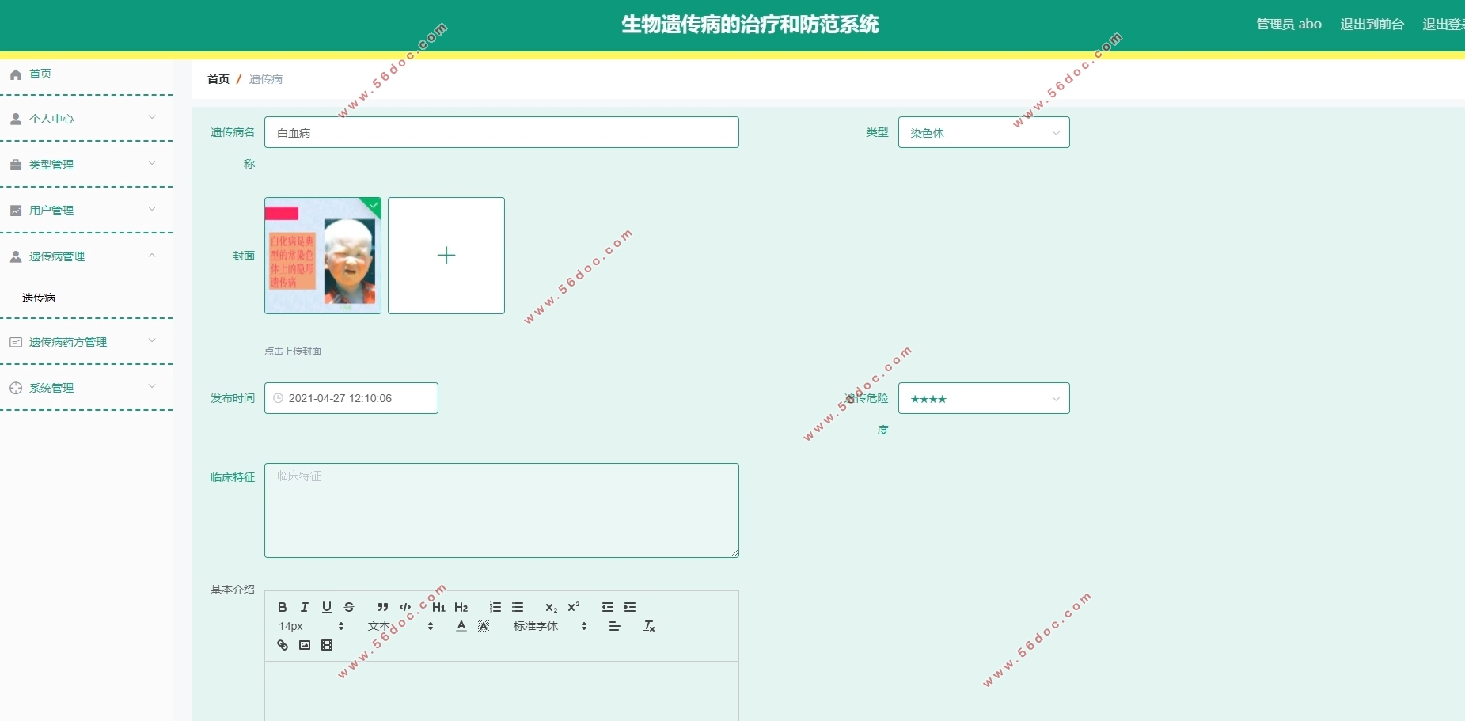Create a numbered list
This screenshot has width=1465, height=721.
click(x=495, y=607)
